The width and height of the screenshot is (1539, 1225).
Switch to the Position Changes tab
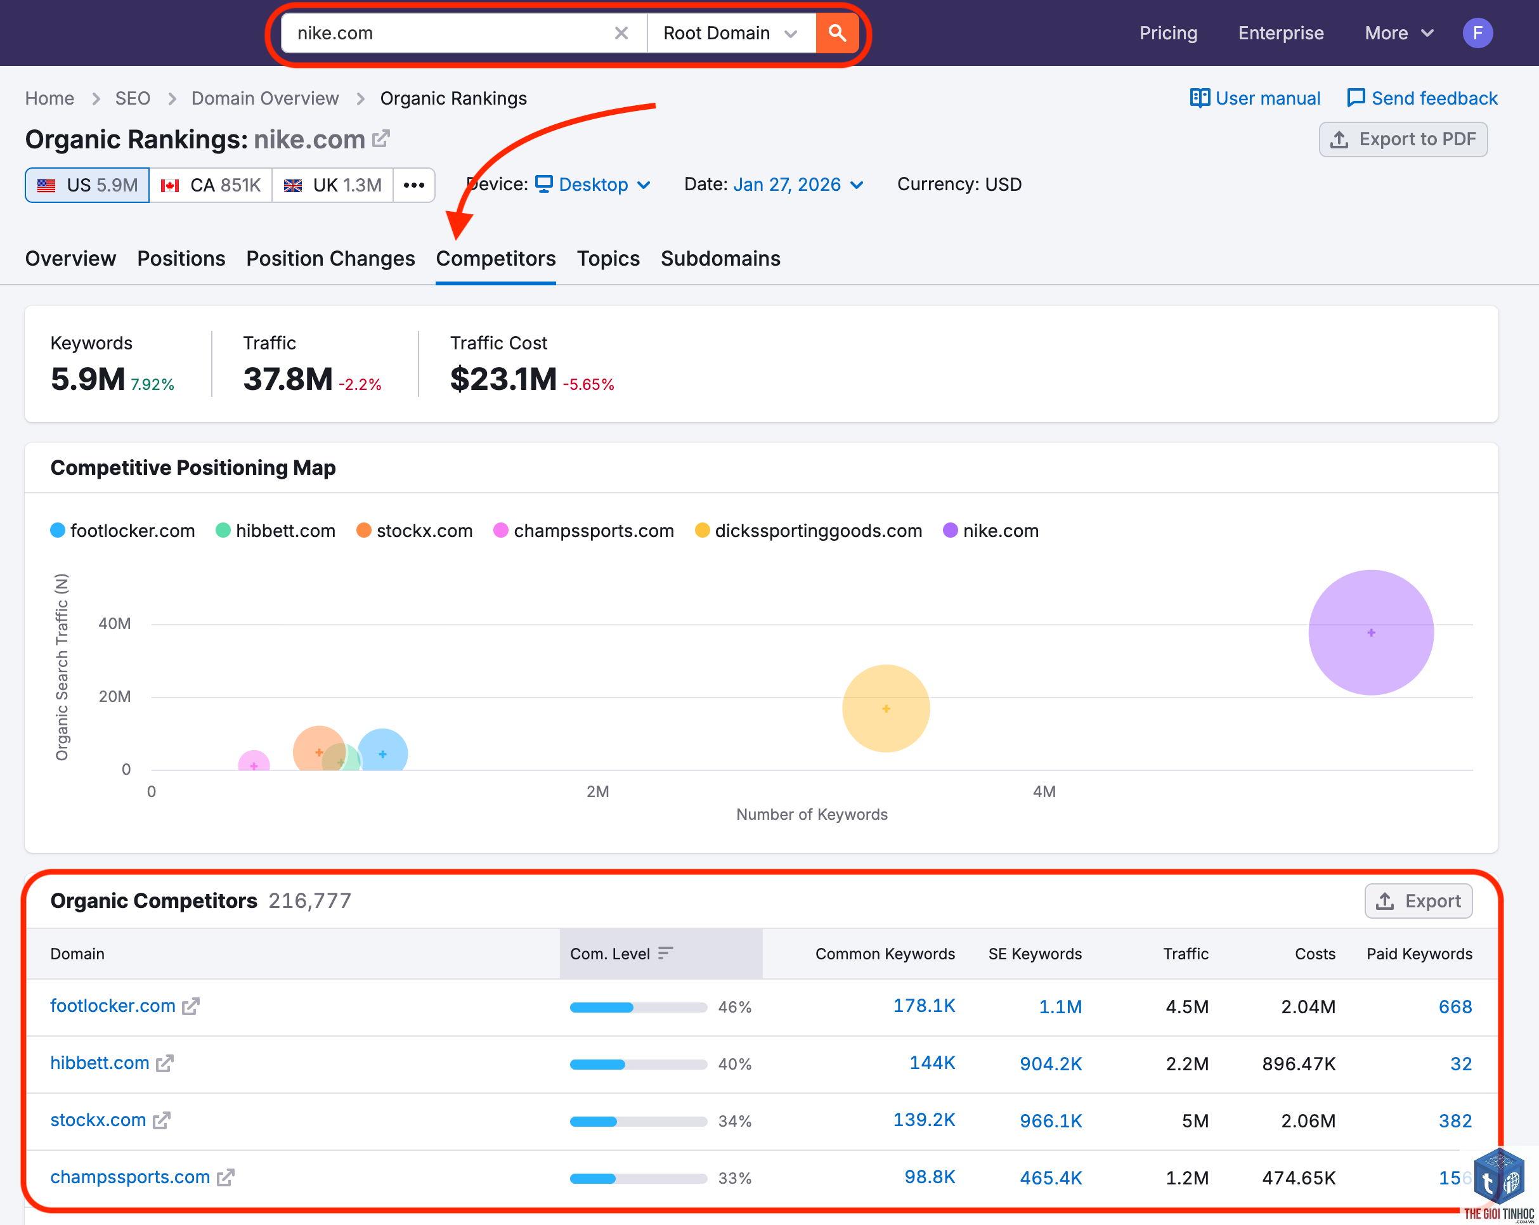click(330, 259)
